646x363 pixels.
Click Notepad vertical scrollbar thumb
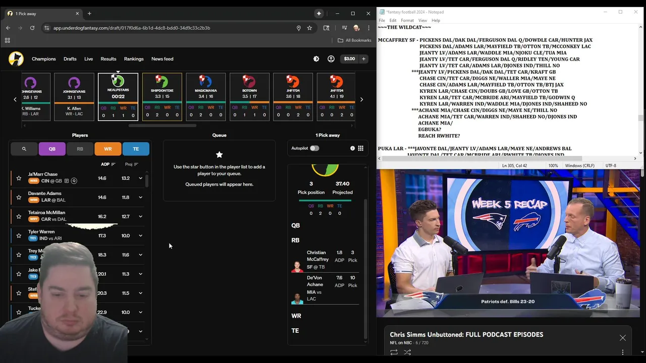click(641, 118)
